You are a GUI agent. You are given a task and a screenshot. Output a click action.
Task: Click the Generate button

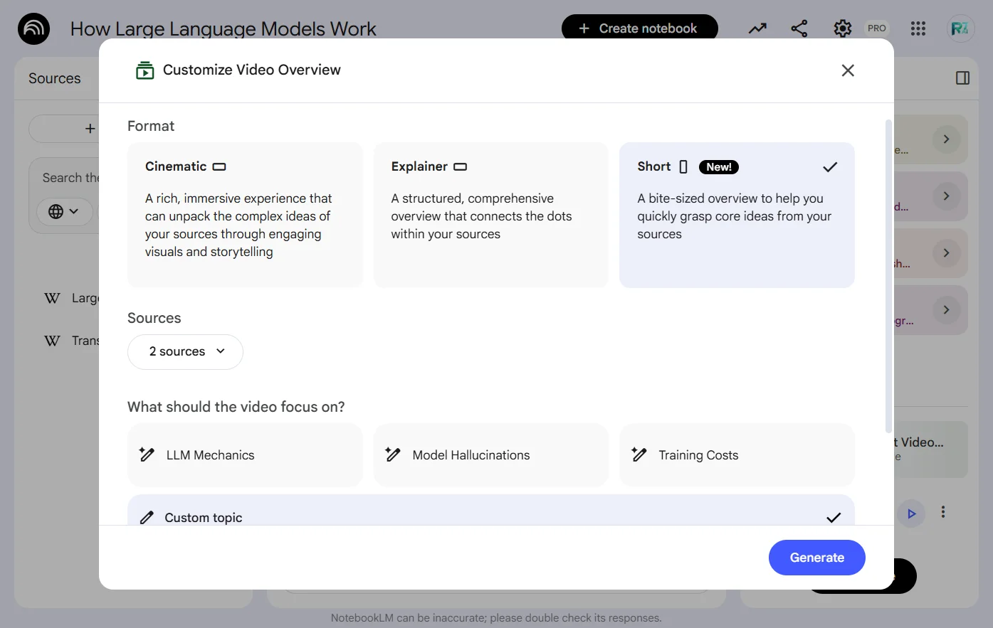coord(817,558)
